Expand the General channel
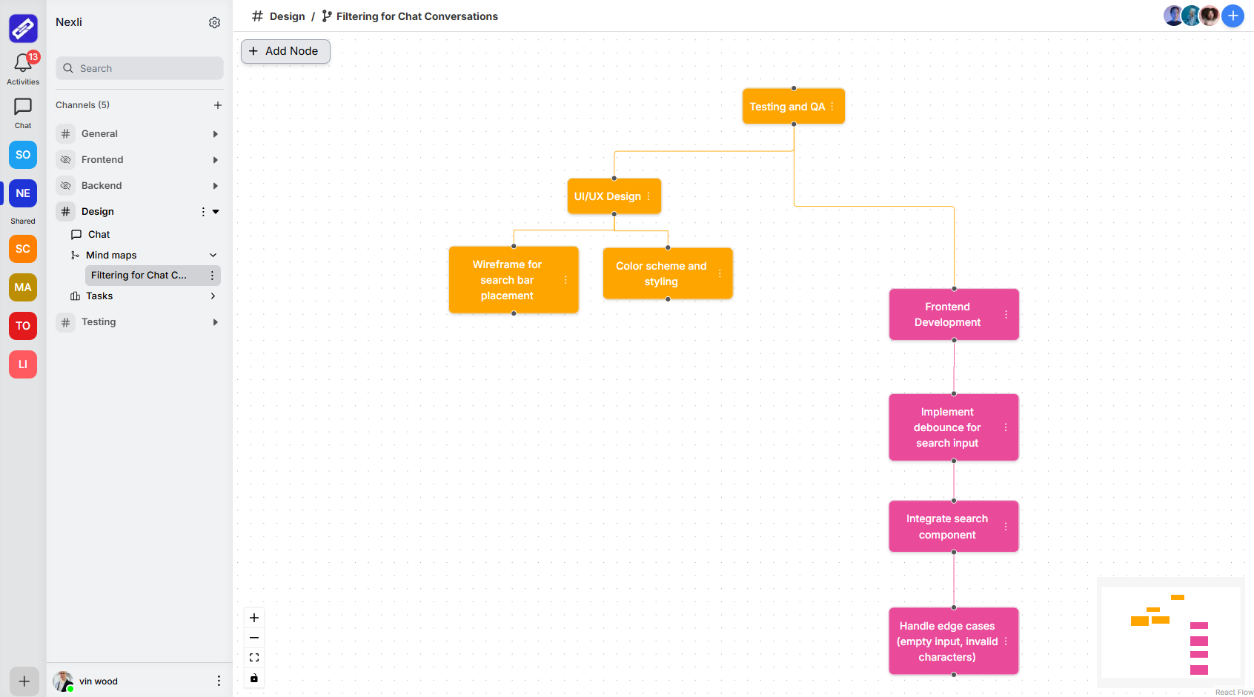This screenshot has height=697, width=1254. pos(216,134)
